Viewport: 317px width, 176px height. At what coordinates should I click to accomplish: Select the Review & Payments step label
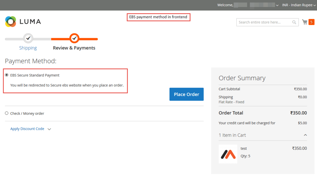pyautogui.click(x=74, y=48)
